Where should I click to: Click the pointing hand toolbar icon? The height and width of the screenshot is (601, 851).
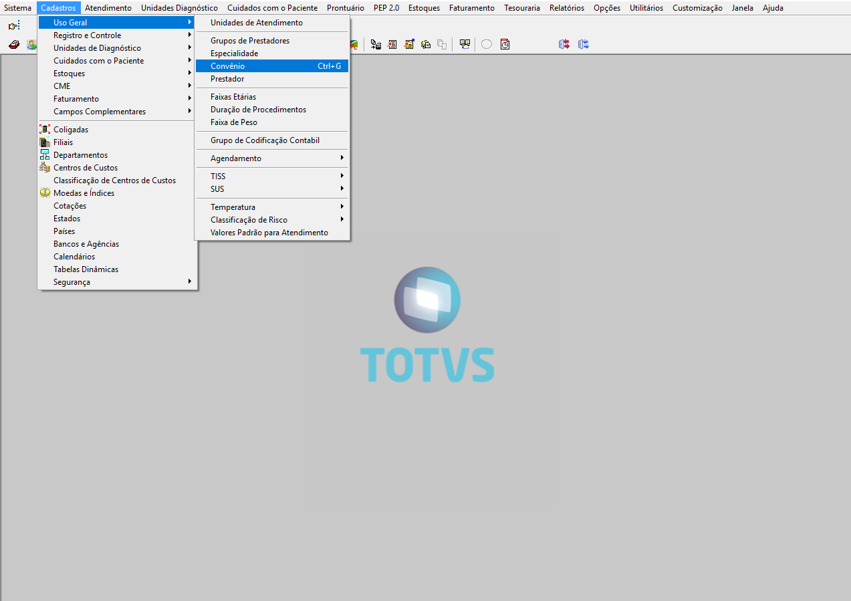point(14,25)
